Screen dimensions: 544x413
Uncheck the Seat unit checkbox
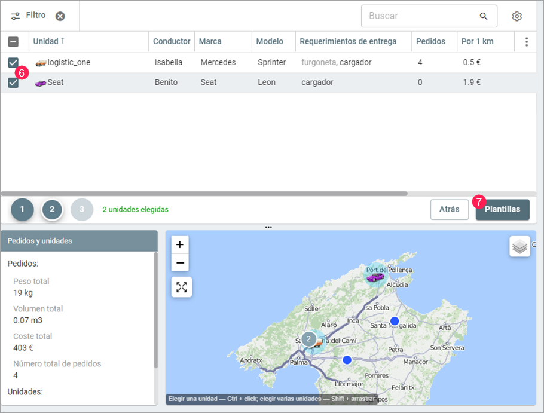coord(13,82)
